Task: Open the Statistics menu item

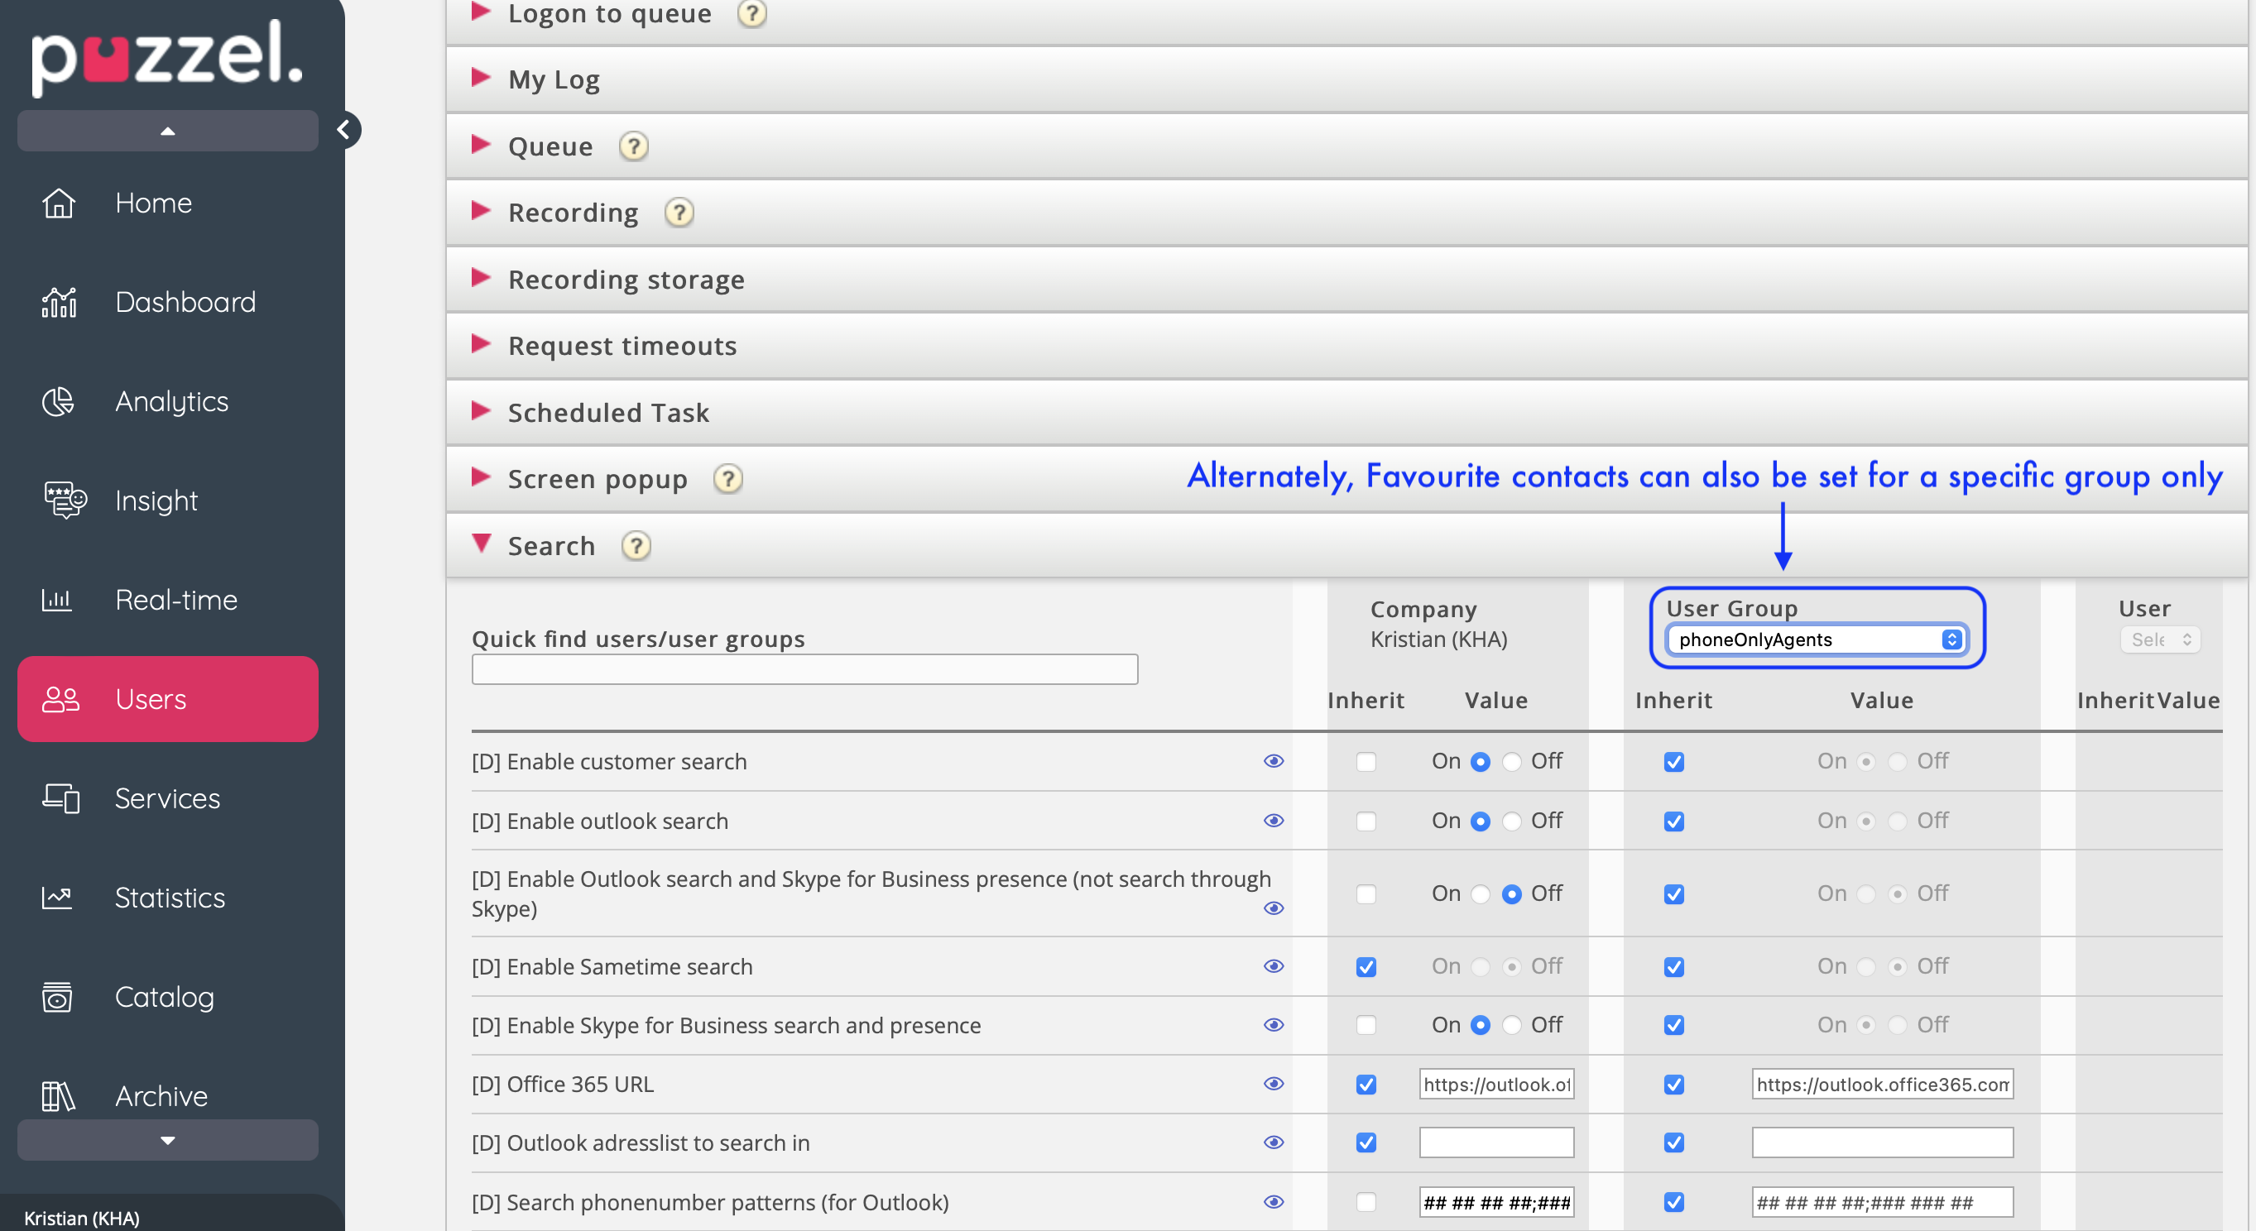Action: tap(169, 898)
